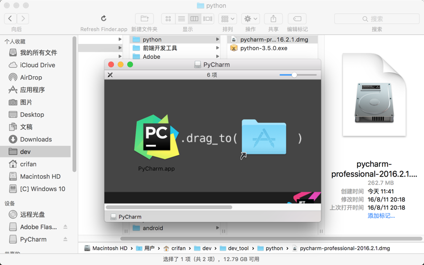Click pycharm-professional-2016.2.1.dmg in path bar
Image resolution: width=424 pixels, height=265 pixels.
[341, 248]
